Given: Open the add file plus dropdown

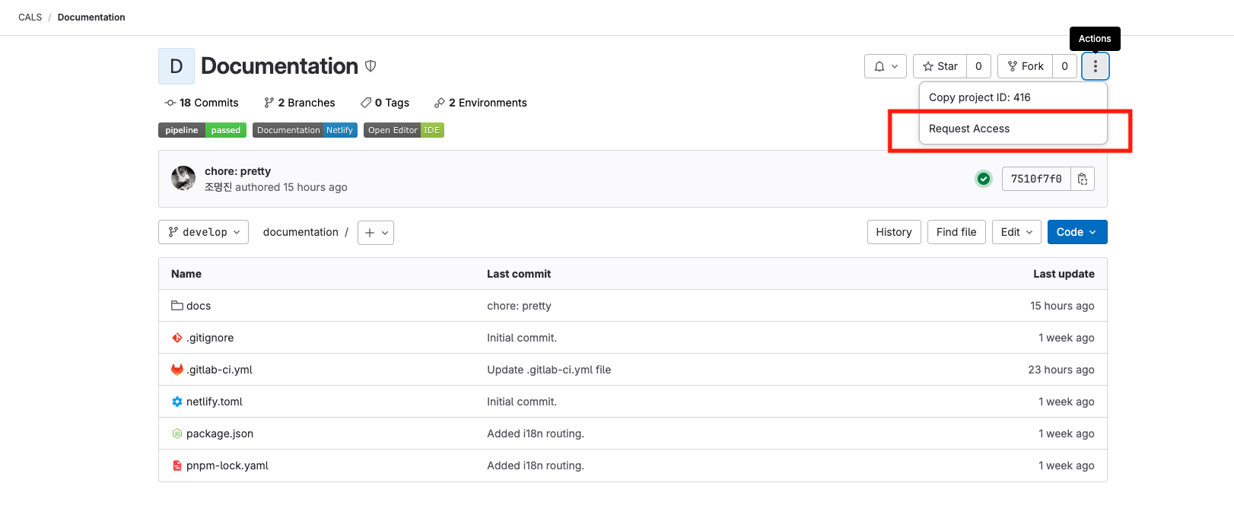Looking at the screenshot, I should 377,233.
